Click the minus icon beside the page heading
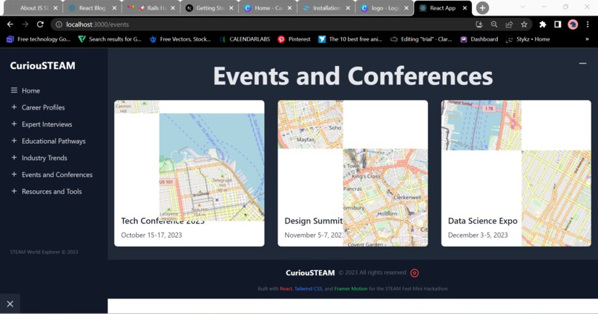598x314 pixels. (x=582, y=63)
